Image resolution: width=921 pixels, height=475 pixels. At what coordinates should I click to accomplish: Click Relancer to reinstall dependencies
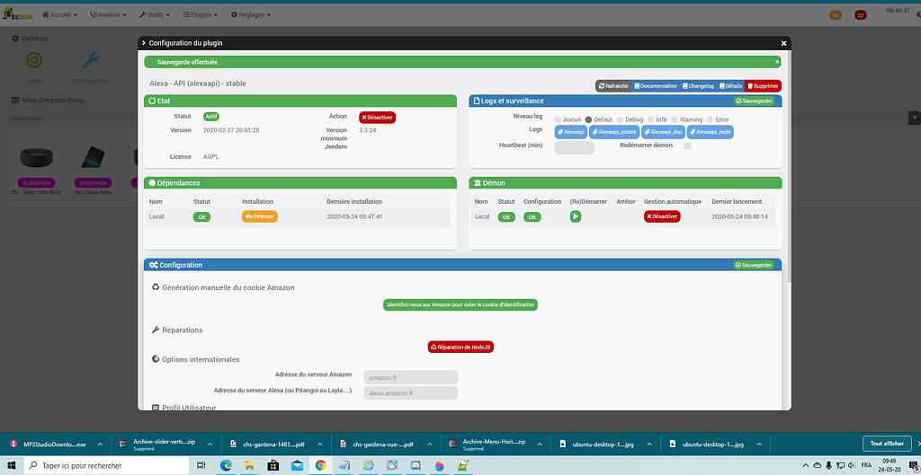260,216
